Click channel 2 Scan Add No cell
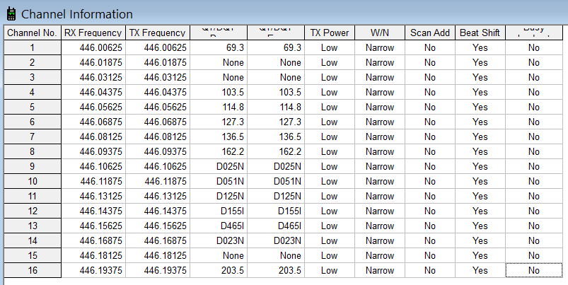 pyautogui.click(x=429, y=62)
